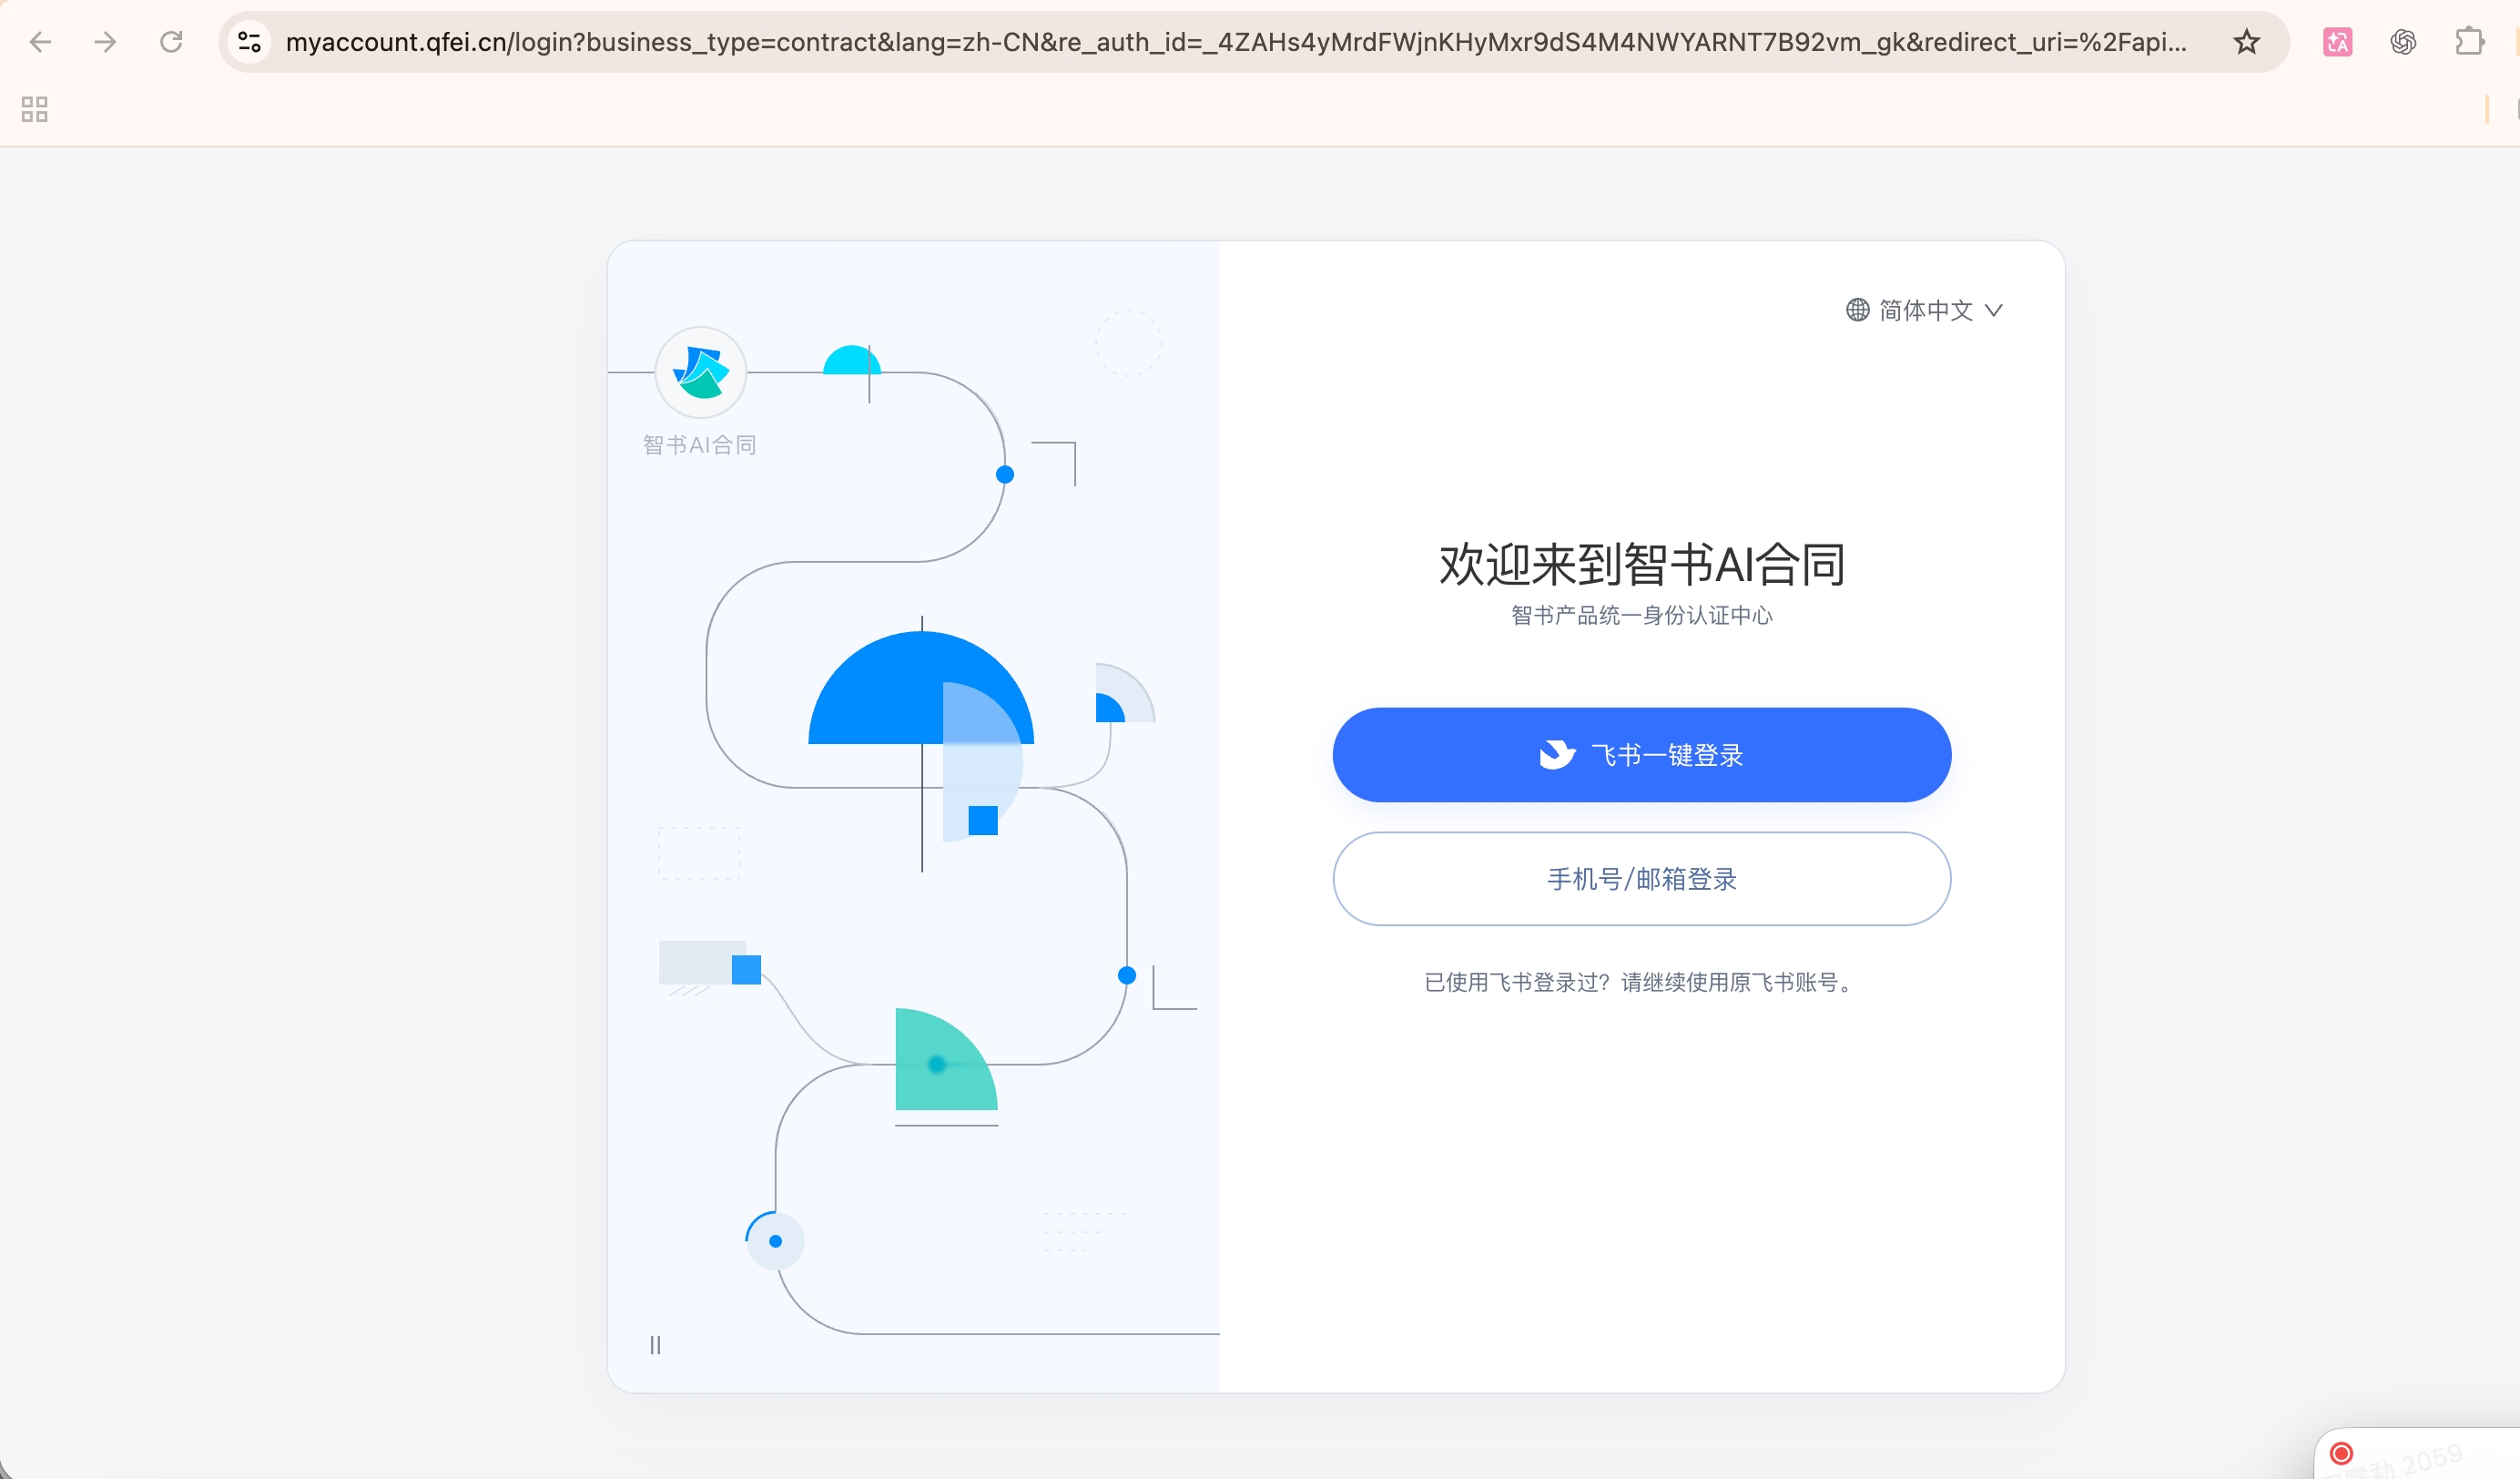Choose 手机号/邮箱登录 button

tap(1641, 879)
